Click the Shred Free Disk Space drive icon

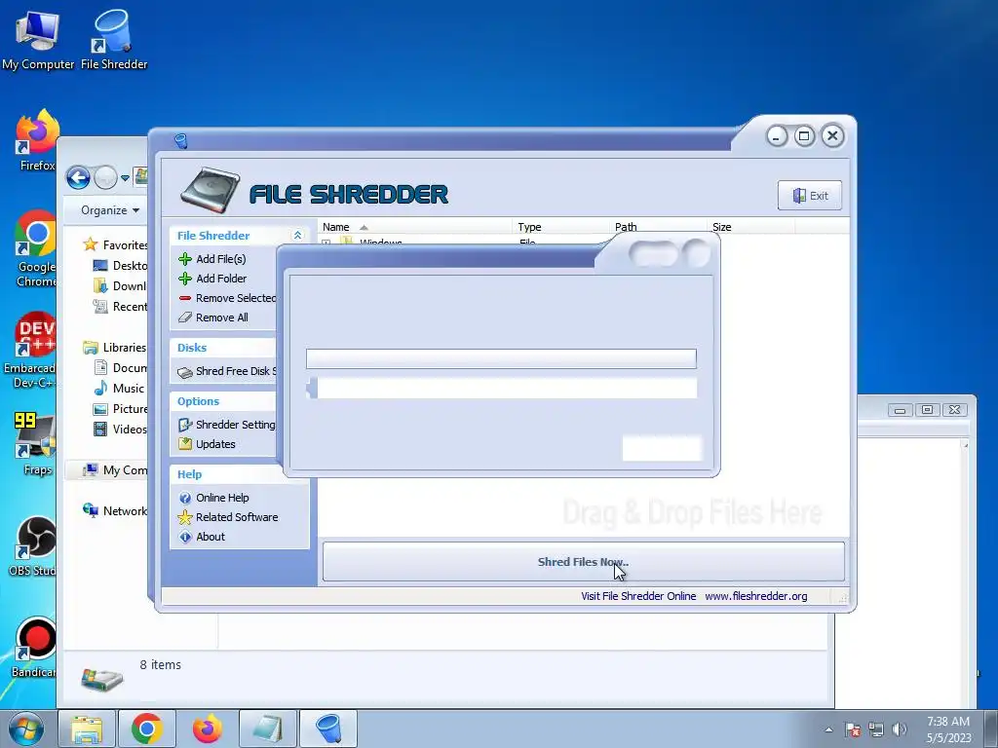point(185,372)
